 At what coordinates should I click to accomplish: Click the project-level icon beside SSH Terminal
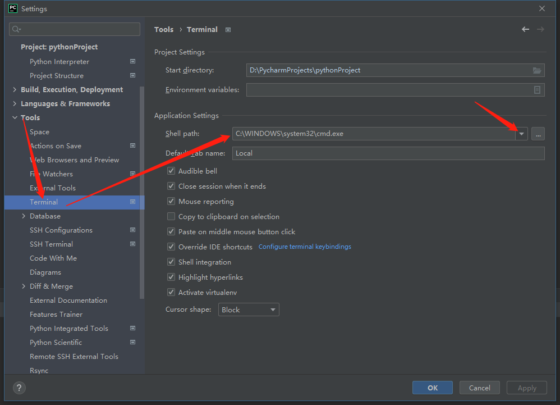(132, 244)
